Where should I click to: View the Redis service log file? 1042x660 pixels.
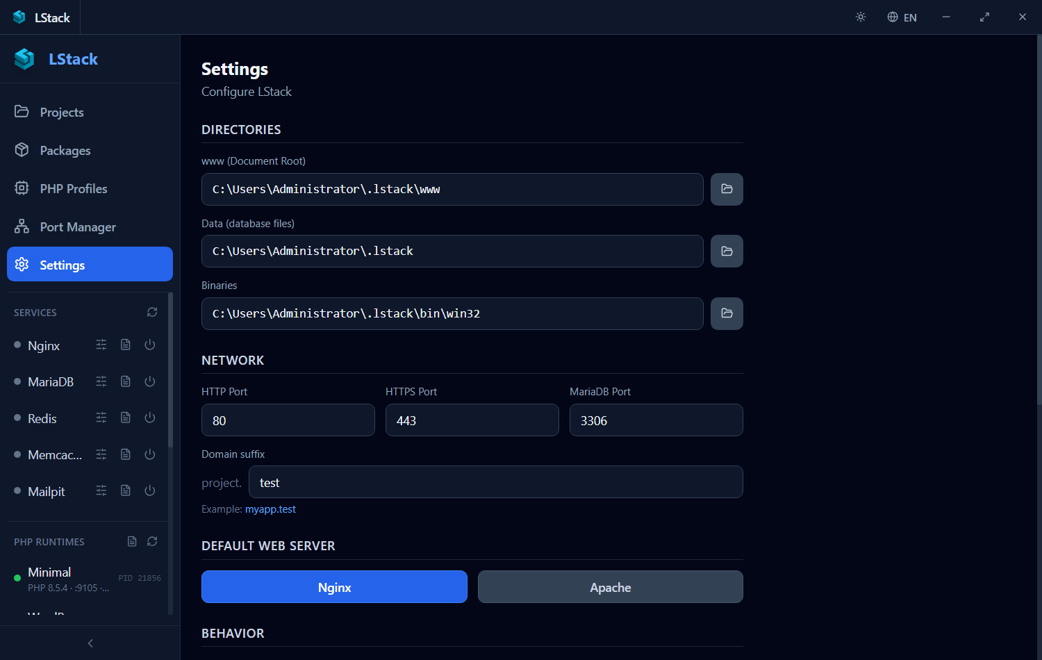tap(126, 418)
